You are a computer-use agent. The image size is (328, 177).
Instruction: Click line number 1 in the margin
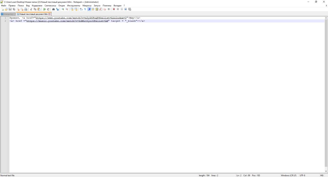pos(5,18)
